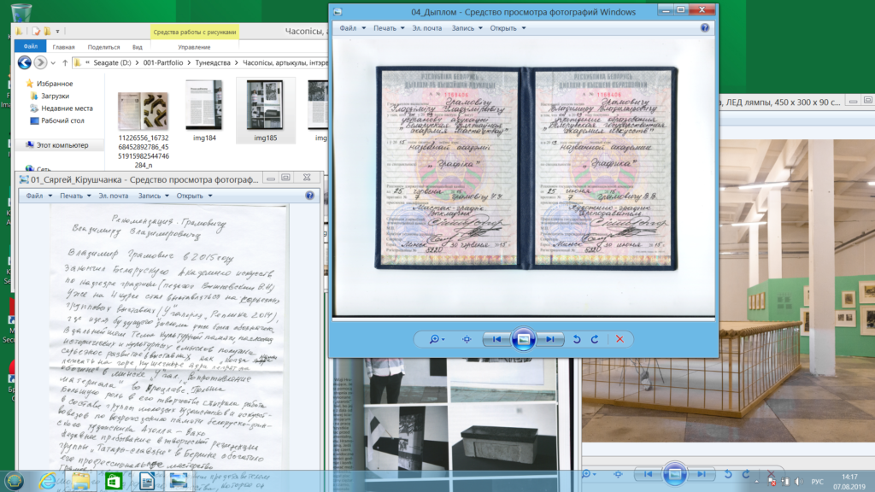Rotate the diploma image clockwise
This screenshot has height=492, width=875.
point(595,339)
